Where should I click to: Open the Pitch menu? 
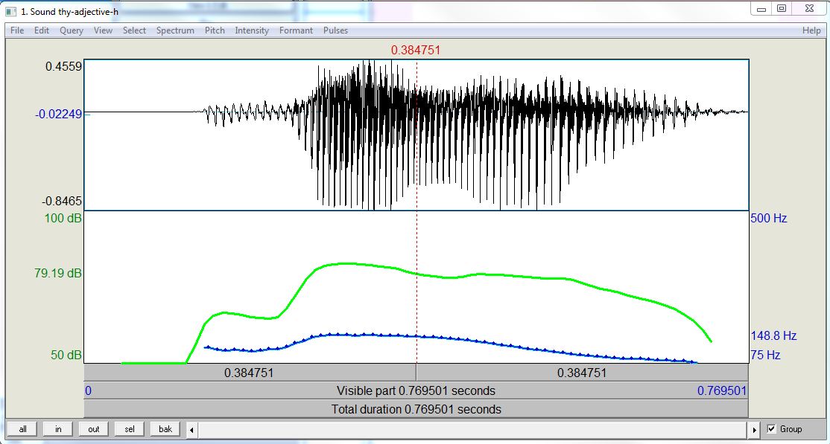(215, 30)
